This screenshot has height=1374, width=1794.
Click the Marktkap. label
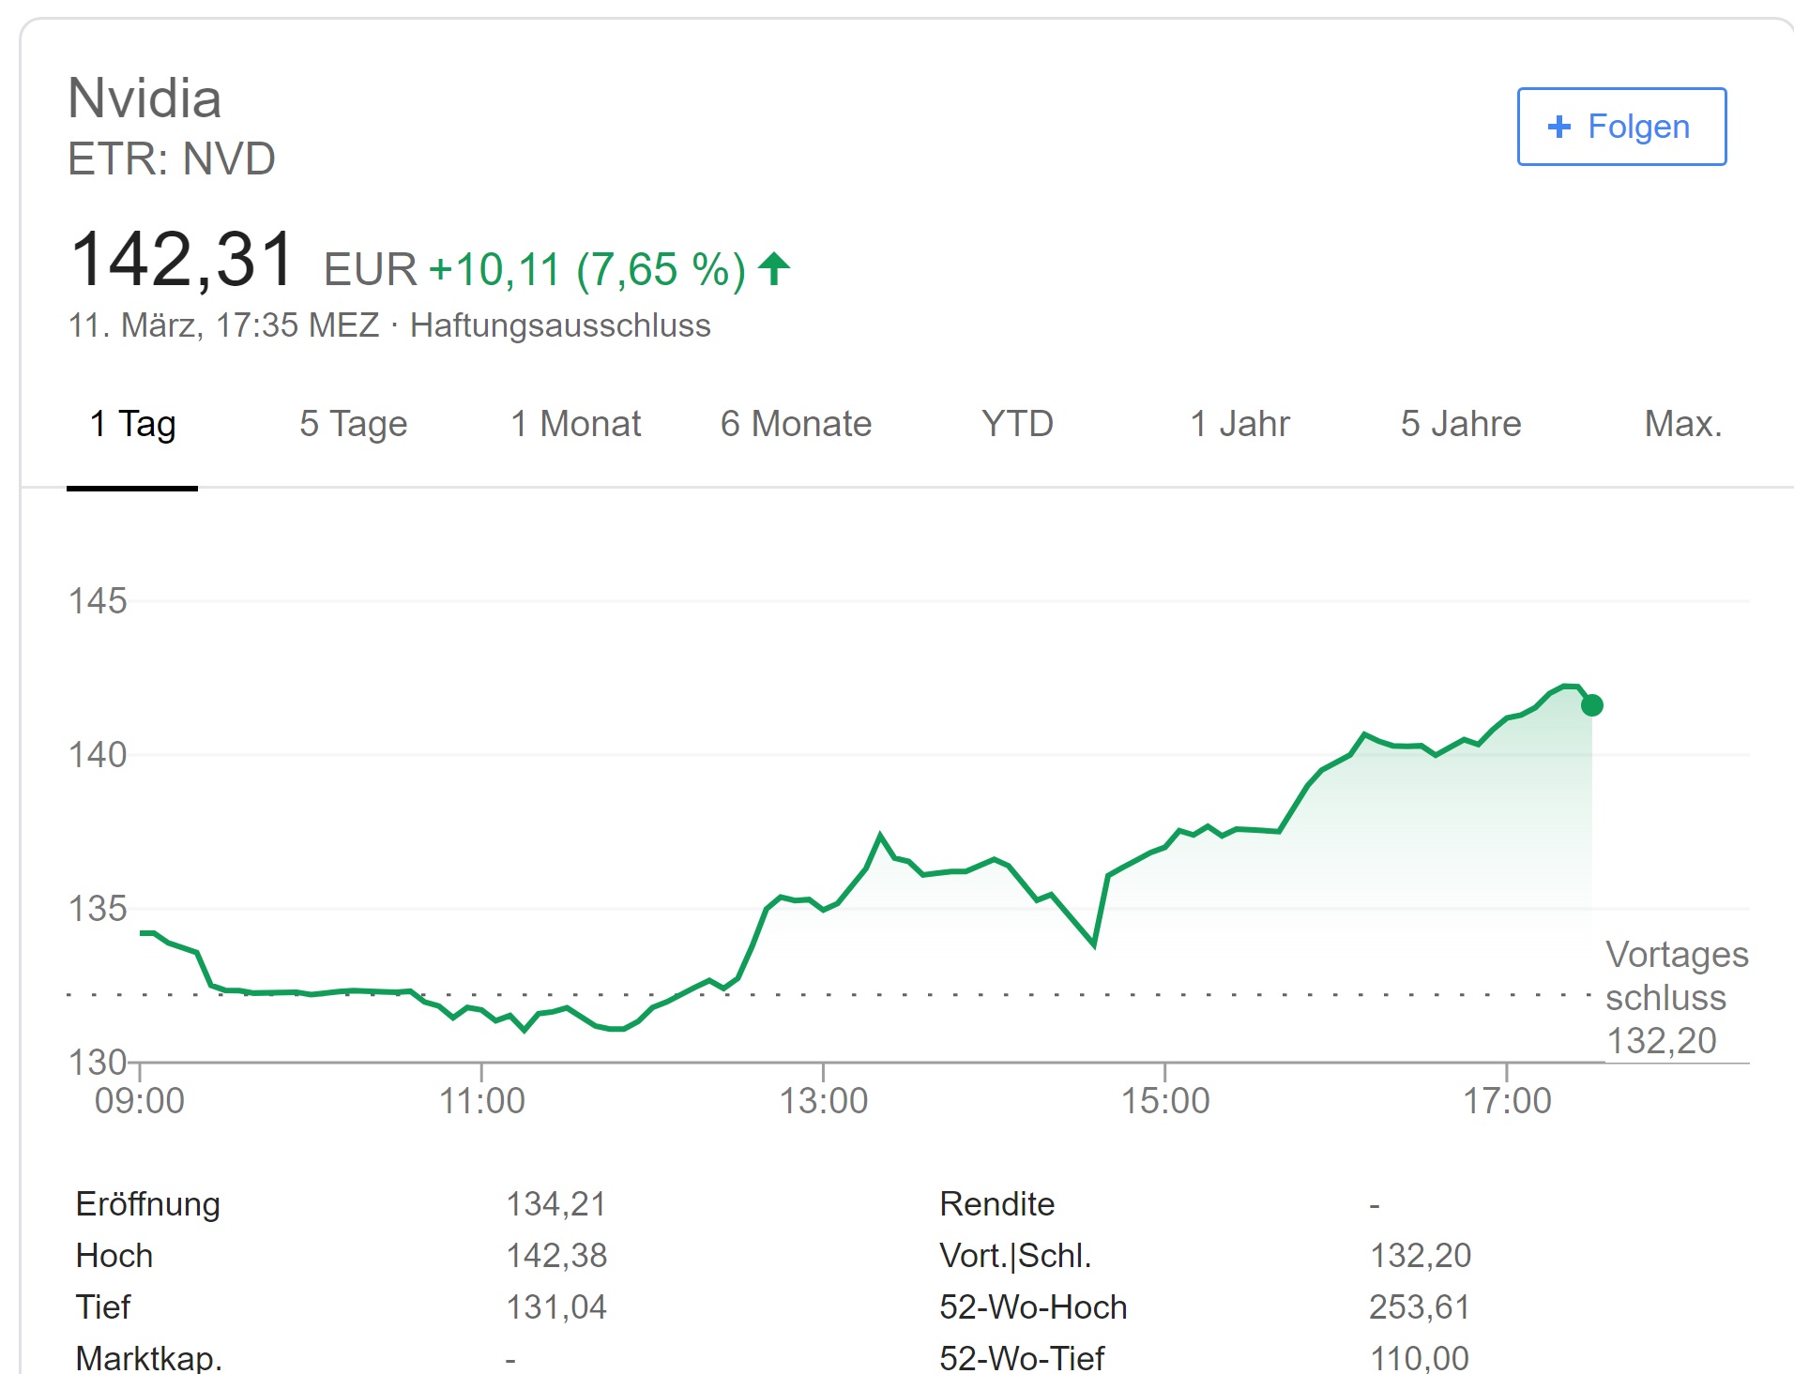(x=148, y=1358)
